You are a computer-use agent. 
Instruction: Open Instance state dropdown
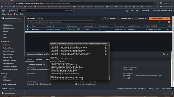[x=127, y=18]
